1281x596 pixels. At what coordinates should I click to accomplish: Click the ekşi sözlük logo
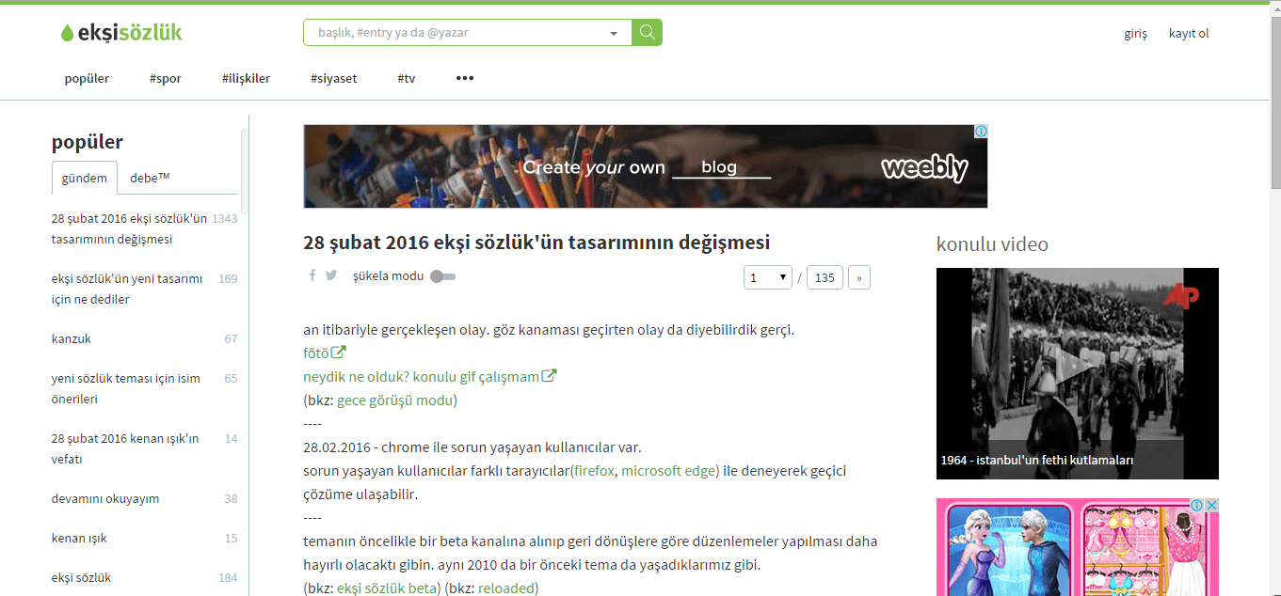point(121,33)
